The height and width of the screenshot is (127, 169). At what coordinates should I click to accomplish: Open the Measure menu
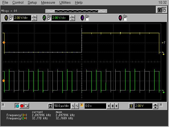[x=48, y=3]
